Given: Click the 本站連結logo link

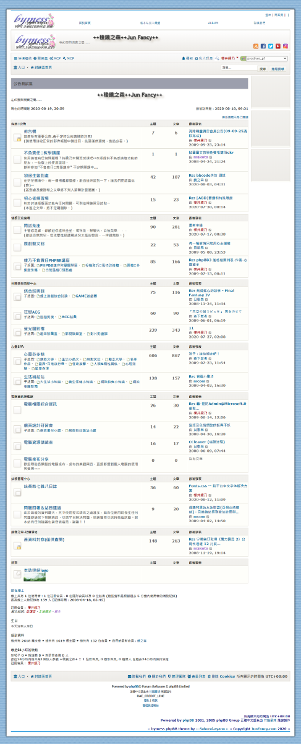Looking at the screenshot, I should (x=35, y=569).
